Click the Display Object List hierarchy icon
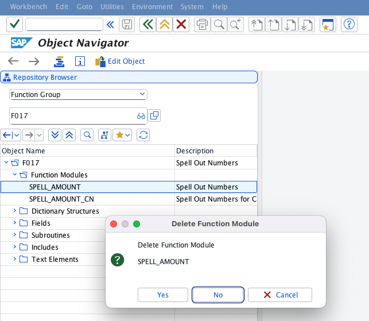 click(59, 61)
